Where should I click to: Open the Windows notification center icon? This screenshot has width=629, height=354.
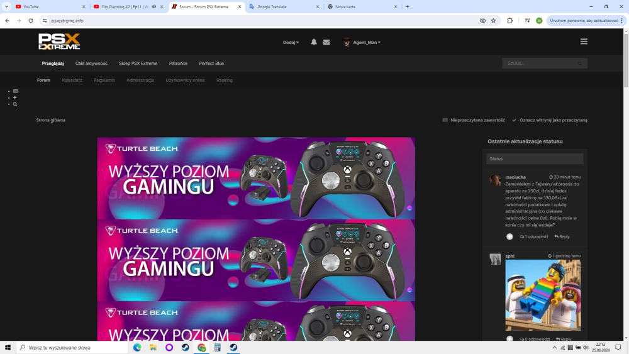coord(618,348)
